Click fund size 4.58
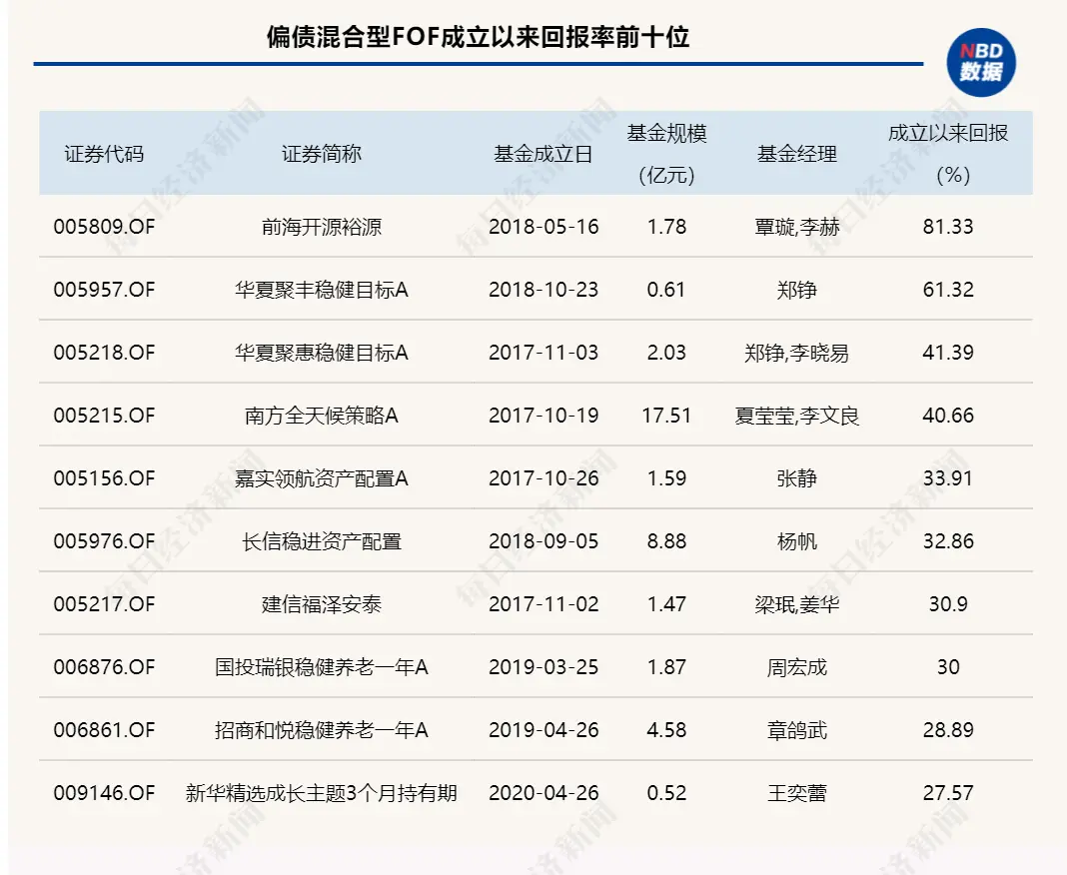The width and height of the screenshot is (1067, 875). 666,730
